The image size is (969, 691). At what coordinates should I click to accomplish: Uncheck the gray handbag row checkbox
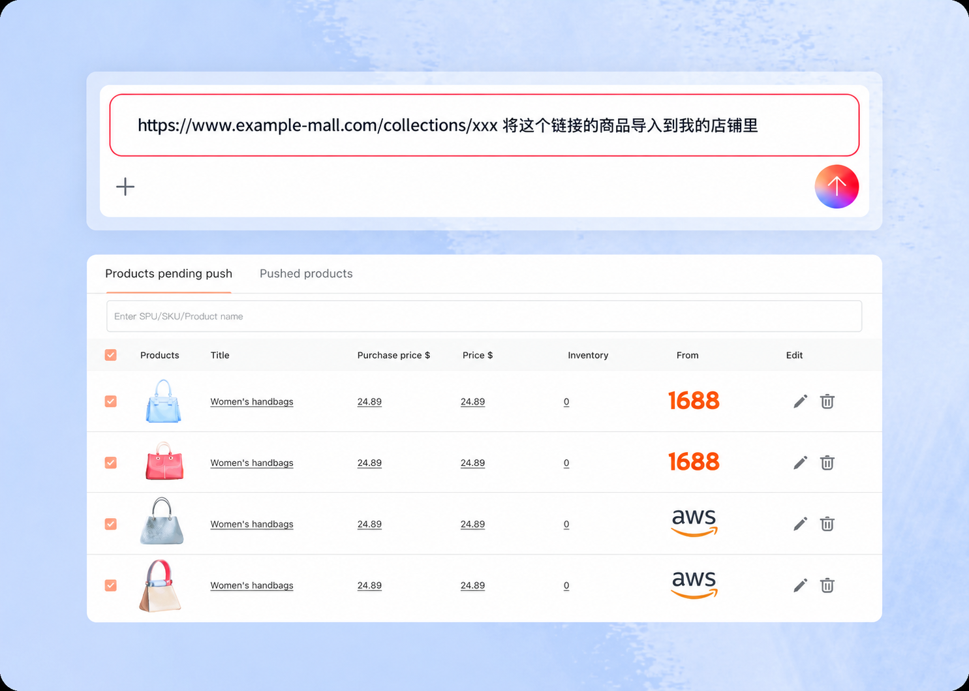(111, 524)
